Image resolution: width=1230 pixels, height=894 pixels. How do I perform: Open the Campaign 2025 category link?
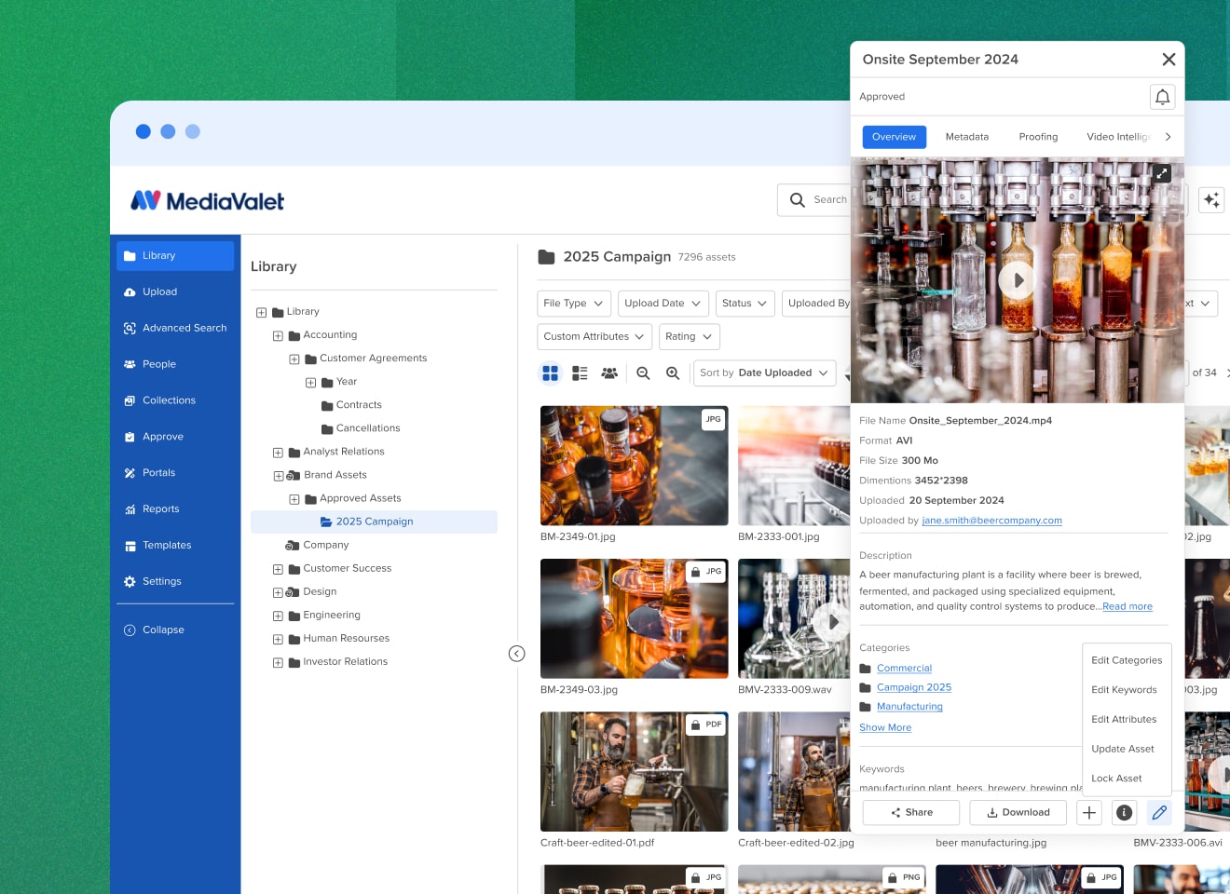(914, 687)
